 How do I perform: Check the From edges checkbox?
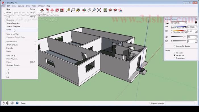pos(175,58)
